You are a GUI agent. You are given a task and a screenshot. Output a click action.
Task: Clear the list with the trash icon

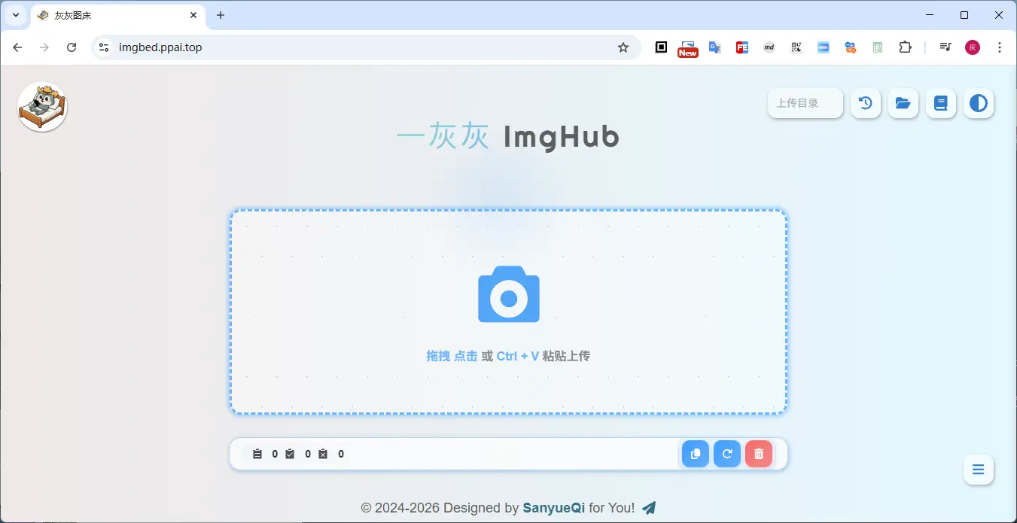tap(758, 453)
